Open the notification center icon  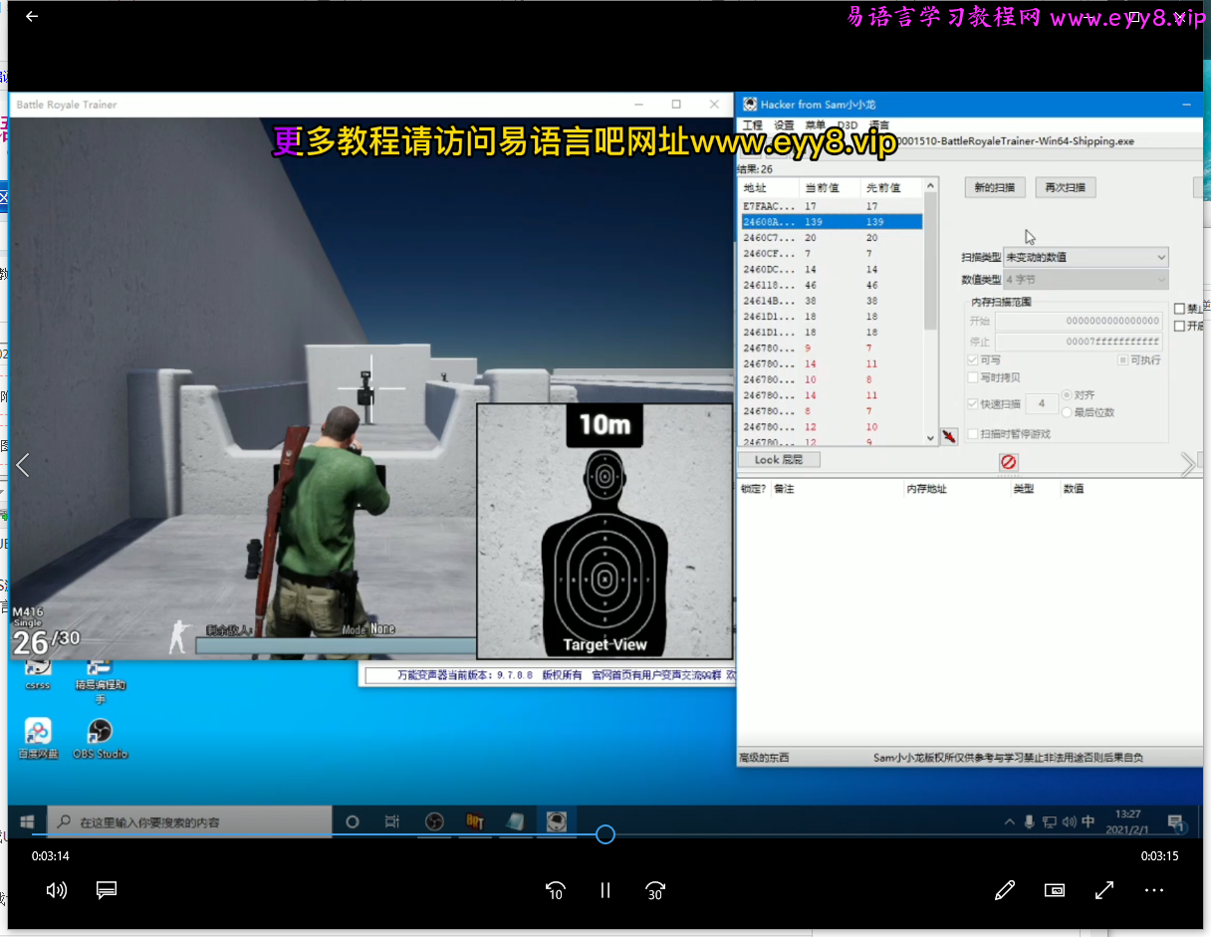point(1175,822)
